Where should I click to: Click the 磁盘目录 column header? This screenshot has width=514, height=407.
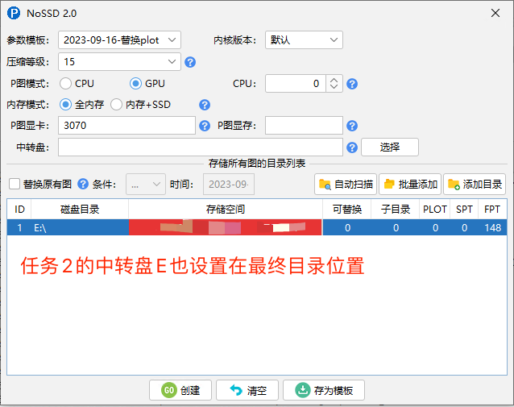(x=79, y=209)
